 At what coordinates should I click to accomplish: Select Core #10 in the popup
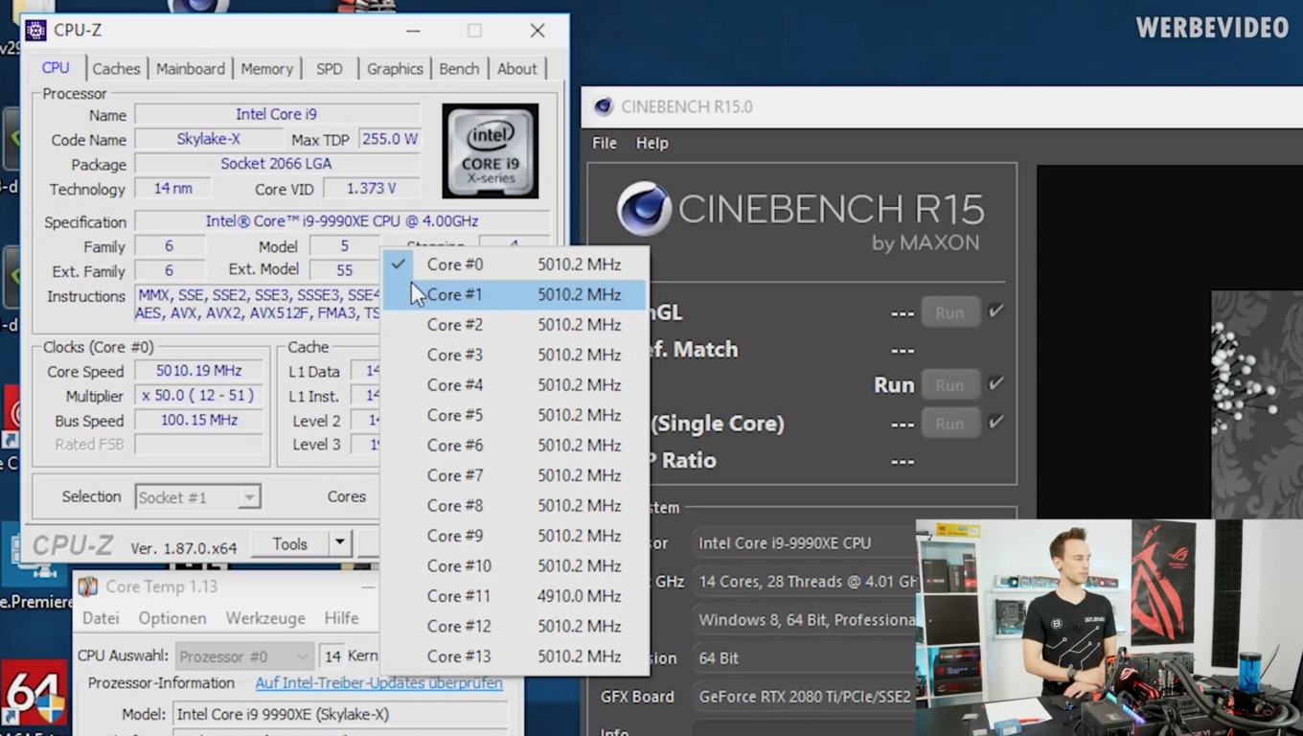pyautogui.click(x=514, y=566)
